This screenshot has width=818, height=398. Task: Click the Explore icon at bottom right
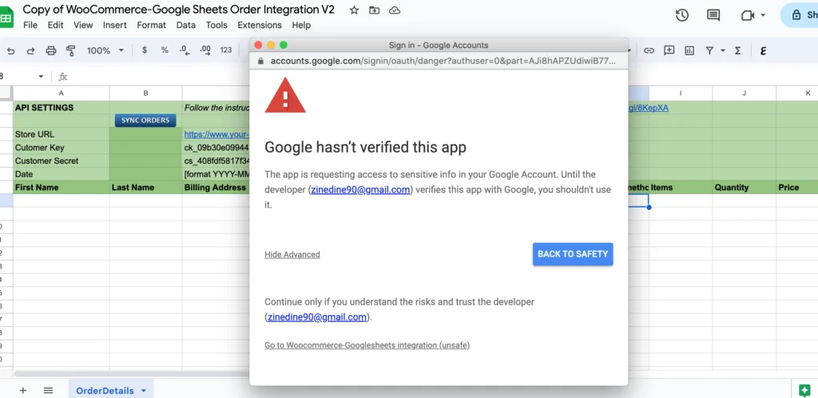[804, 390]
